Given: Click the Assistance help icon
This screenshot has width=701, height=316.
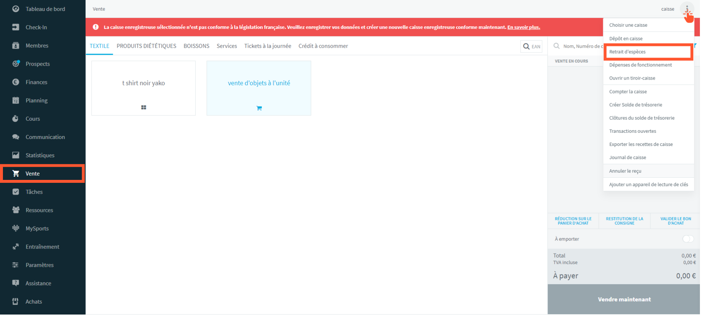Looking at the screenshot, I should (x=16, y=283).
